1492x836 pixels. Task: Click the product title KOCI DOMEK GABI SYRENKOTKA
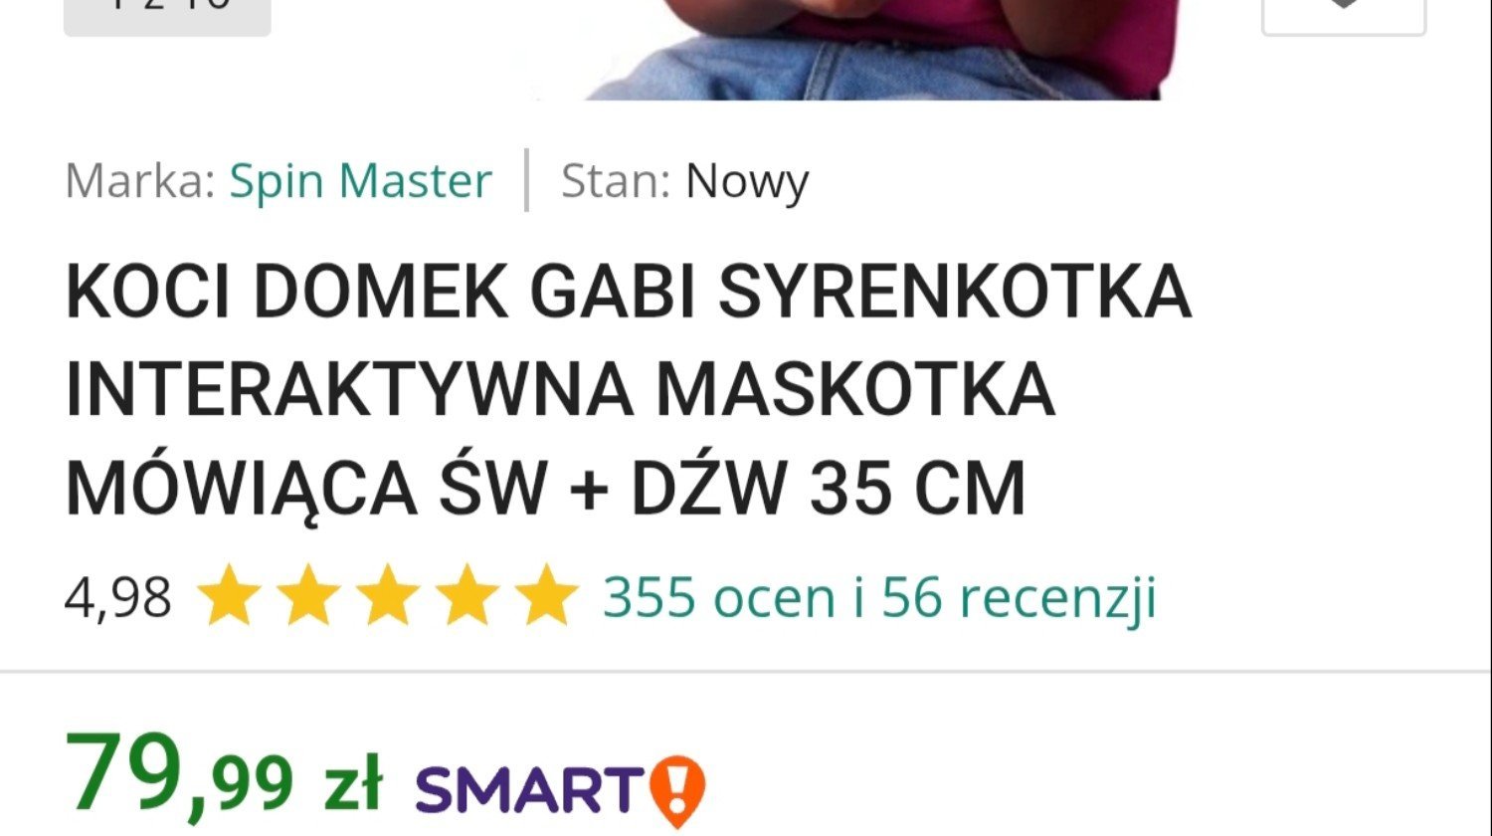click(x=628, y=292)
